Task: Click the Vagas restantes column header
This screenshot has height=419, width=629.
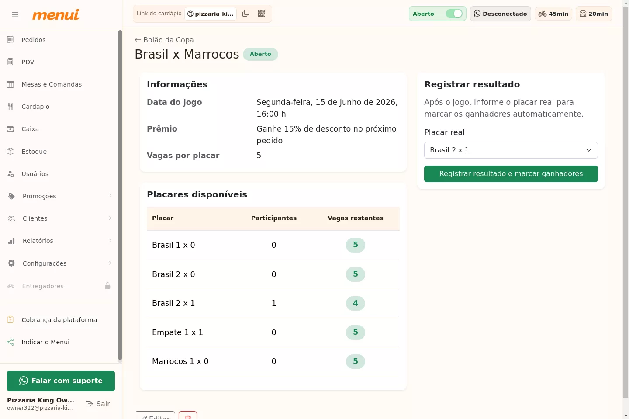Action: pos(355,218)
